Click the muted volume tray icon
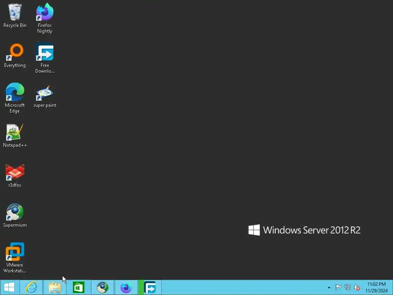 coord(357,287)
